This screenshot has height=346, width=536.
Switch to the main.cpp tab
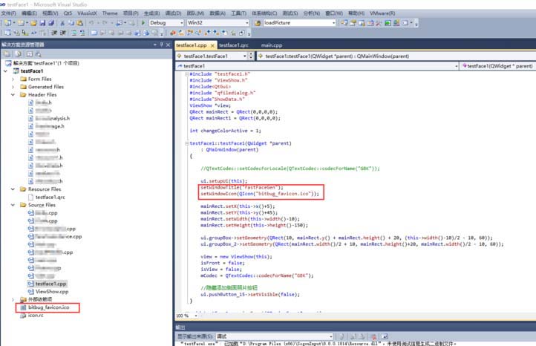(272, 45)
